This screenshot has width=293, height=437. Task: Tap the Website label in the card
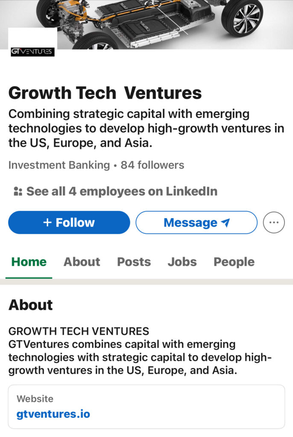coord(35,399)
